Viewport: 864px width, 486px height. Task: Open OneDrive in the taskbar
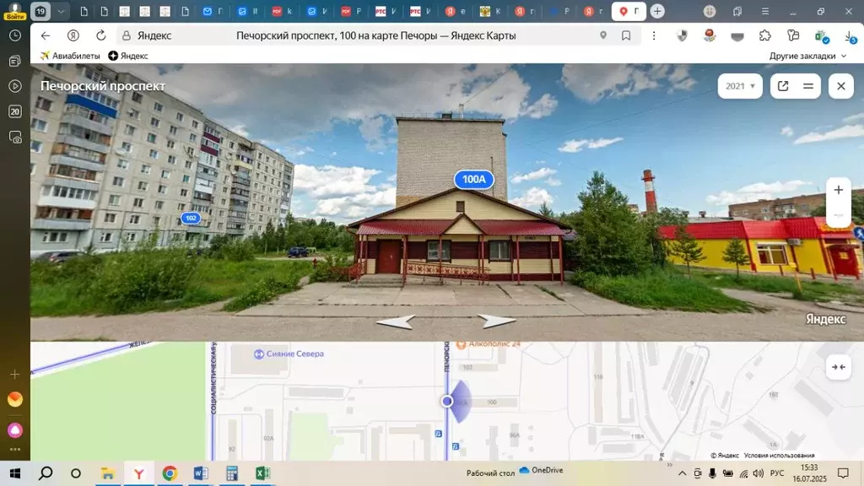pos(542,471)
